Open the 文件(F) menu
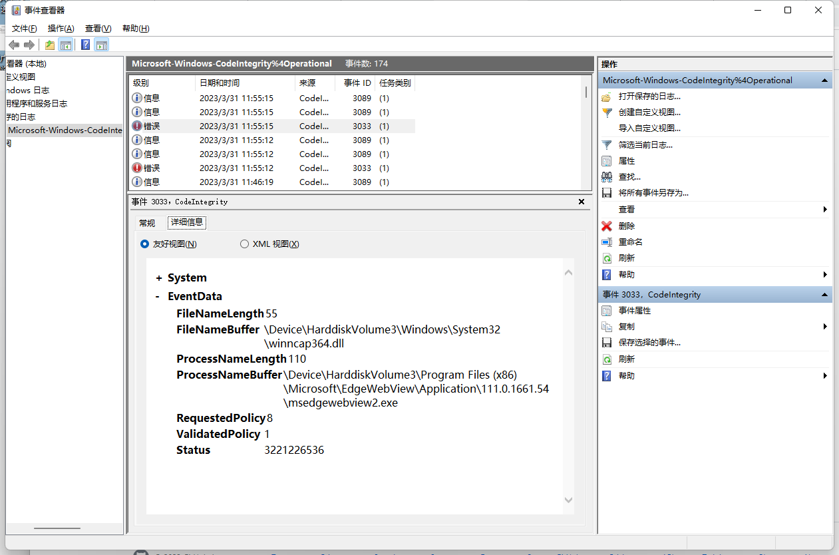 pyautogui.click(x=25, y=28)
